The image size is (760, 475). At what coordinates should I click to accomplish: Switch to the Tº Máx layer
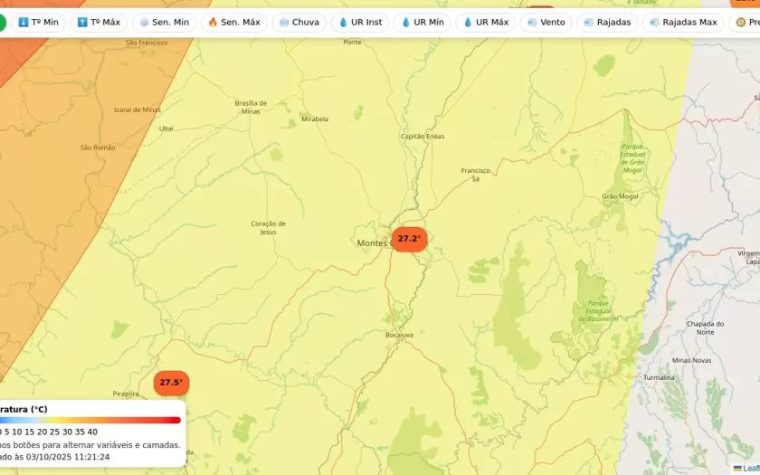99,22
